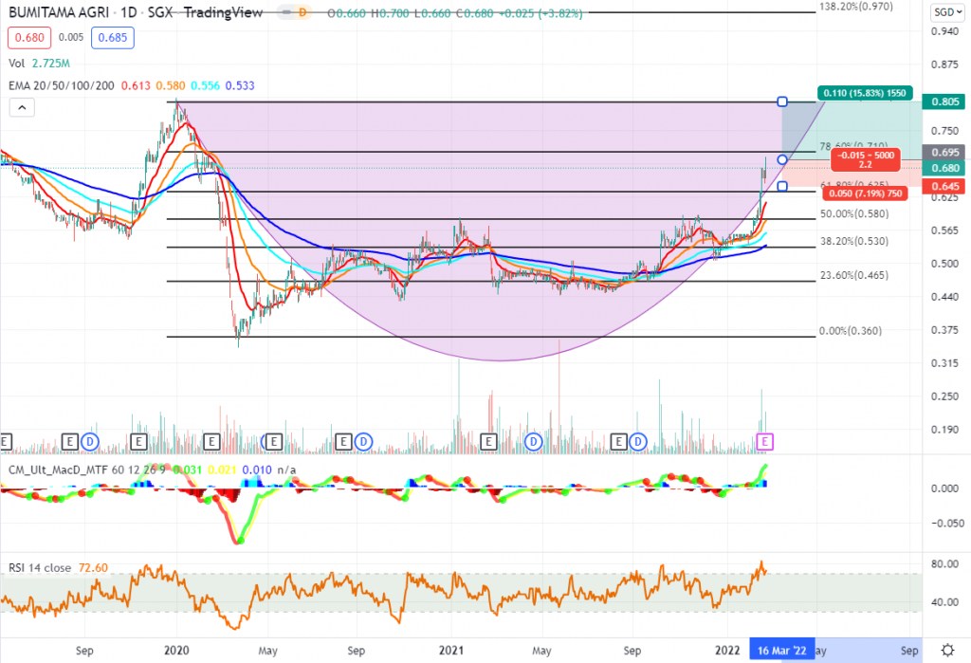Click the cyan EMA value 0.556
The width and height of the screenshot is (971, 663).
click(x=205, y=85)
